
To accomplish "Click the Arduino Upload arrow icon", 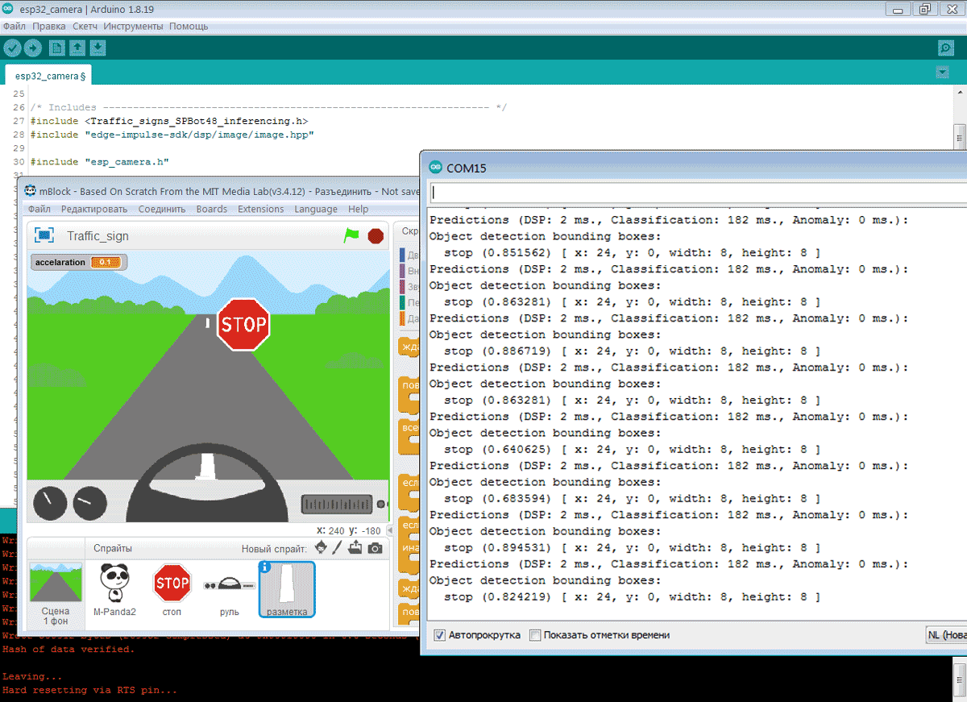I will (x=33, y=48).
